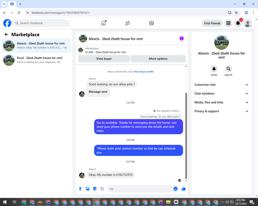Open Alexcis 2bed 2bath conversation

36,45
